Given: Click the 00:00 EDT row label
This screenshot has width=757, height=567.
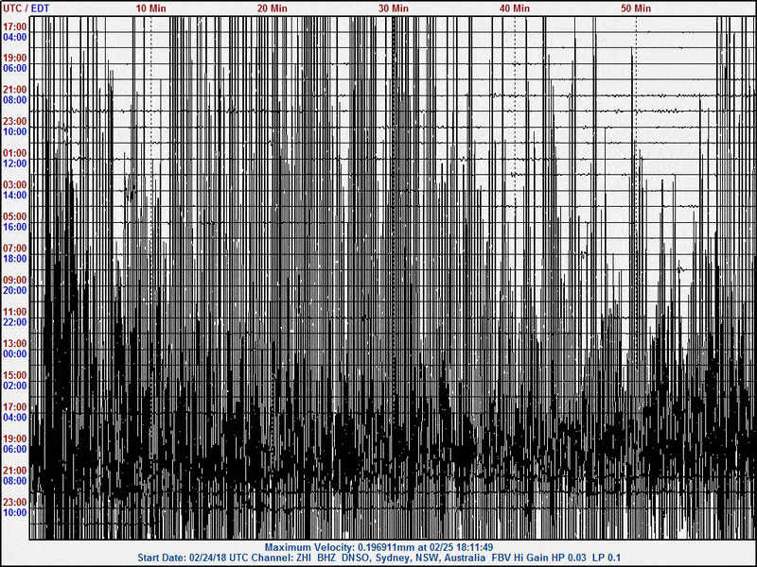Looking at the screenshot, I should point(15,353).
